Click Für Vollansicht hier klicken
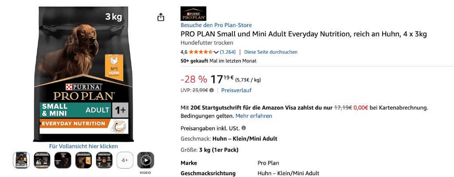Image resolution: width=454 pixels, height=177 pixels. point(83,146)
